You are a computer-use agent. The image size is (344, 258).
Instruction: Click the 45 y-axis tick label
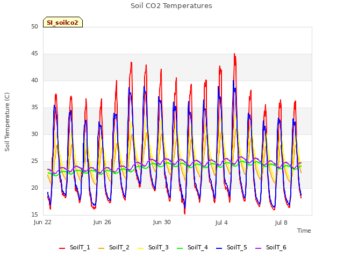click(34, 54)
